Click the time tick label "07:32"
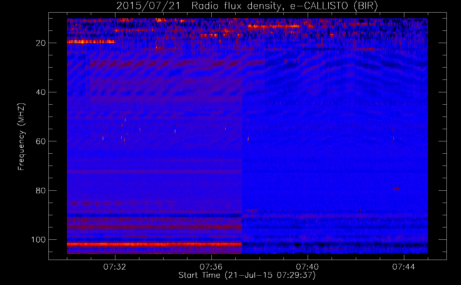This screenshot has width=461, height=285. tap(115, 267)
